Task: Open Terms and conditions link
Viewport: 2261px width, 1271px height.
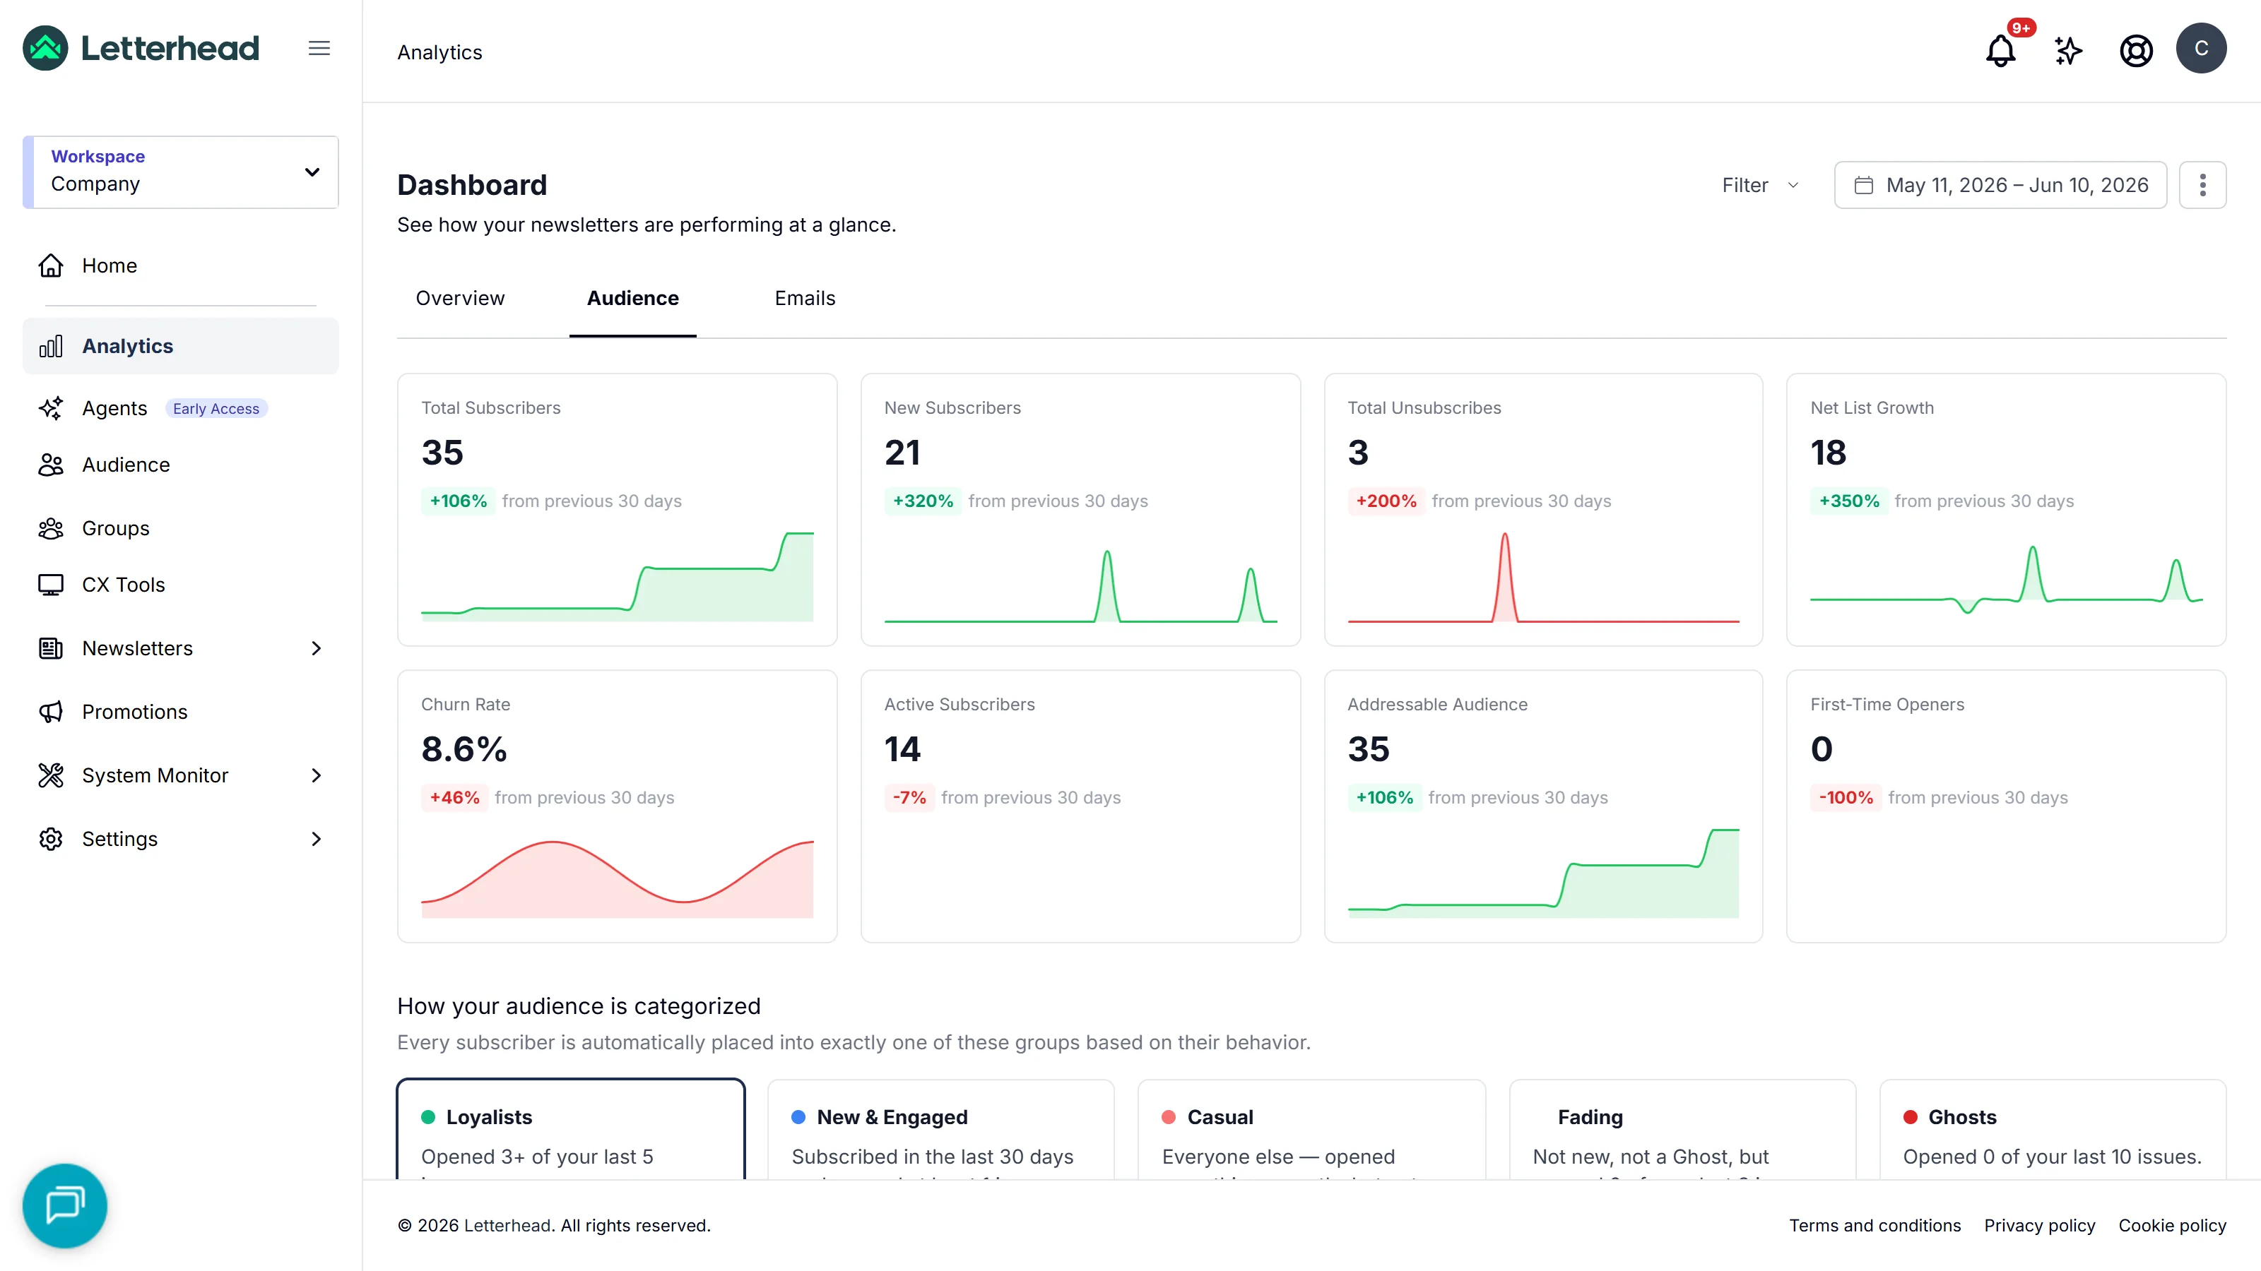Action: click(1875, 1225)
